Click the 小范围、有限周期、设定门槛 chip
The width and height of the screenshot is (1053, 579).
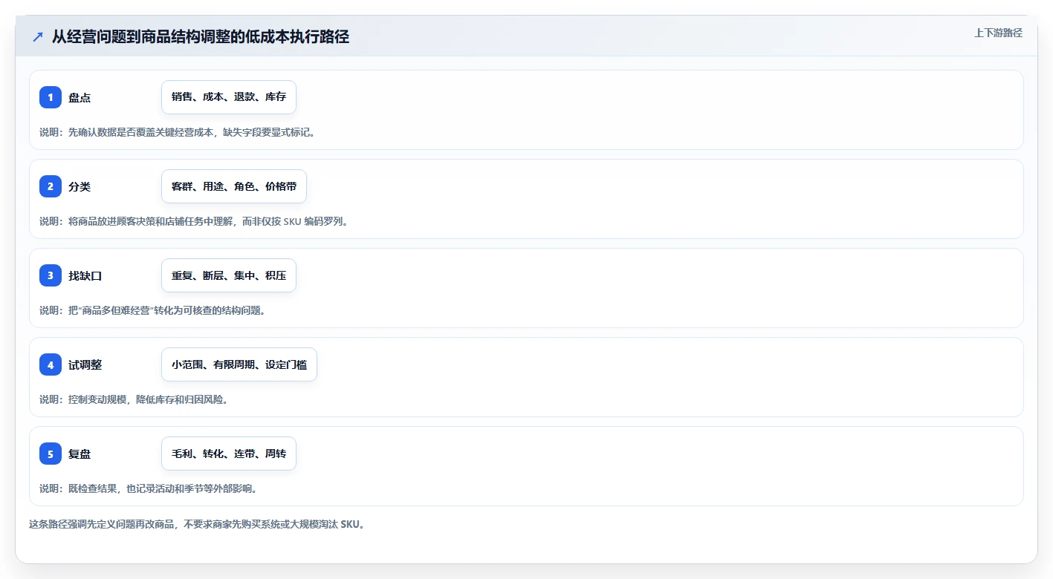coord(239,364)
